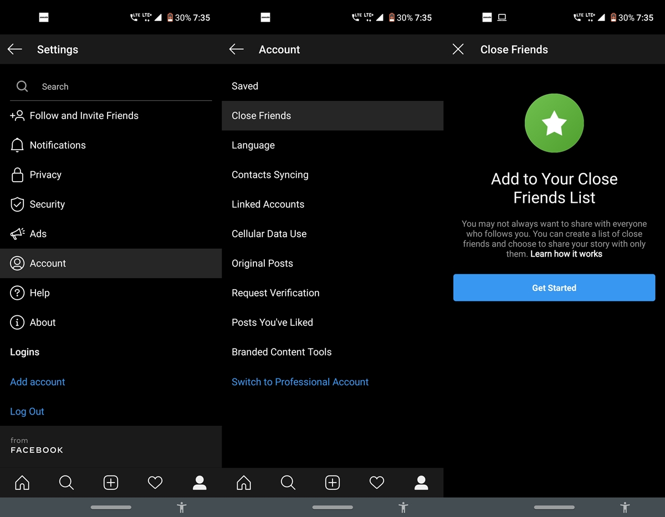Open Branded Content Tools
The height and width of the screenshot is (517, 665).
(x=332, y=352)
